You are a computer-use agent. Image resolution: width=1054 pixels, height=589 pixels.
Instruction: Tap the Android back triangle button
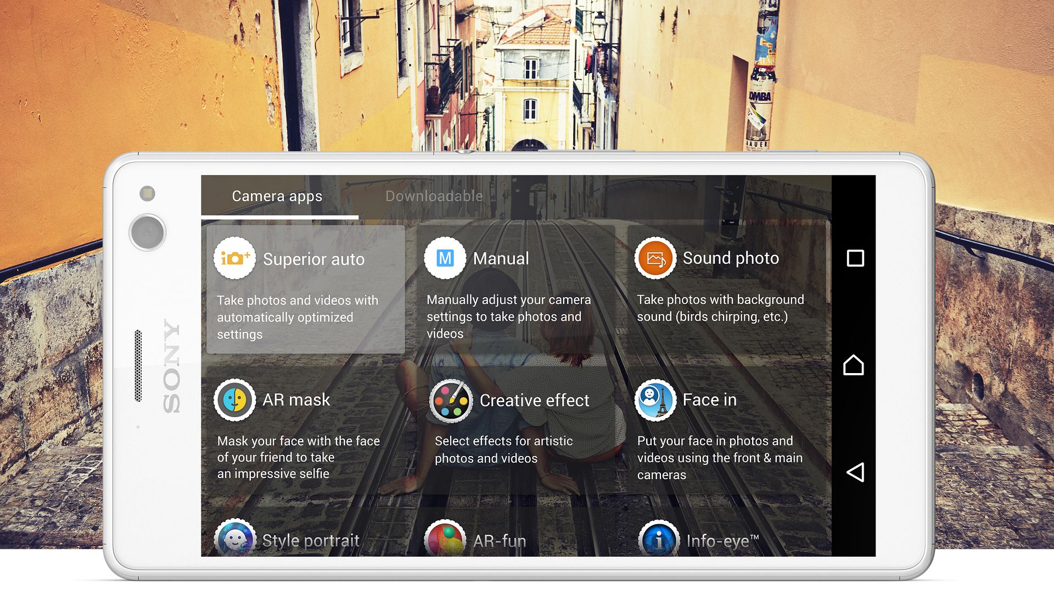(855, 472)
